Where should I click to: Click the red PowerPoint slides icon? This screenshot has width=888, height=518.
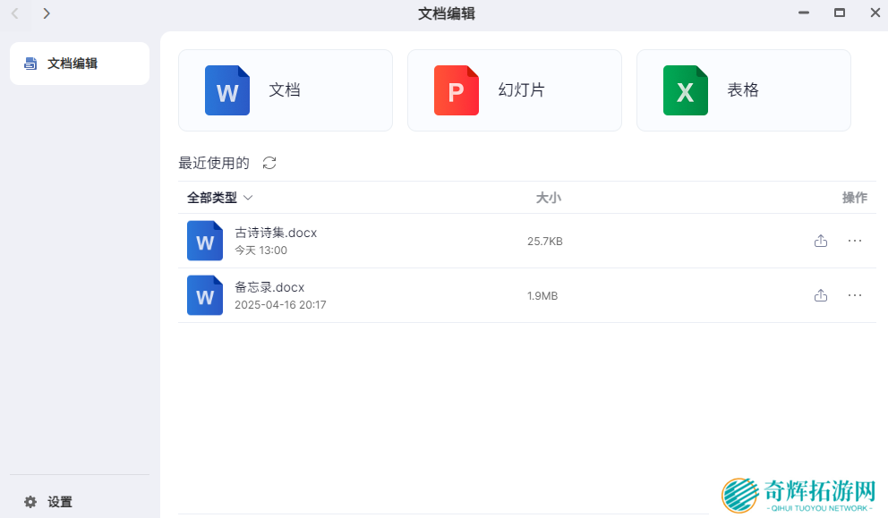(x=457, y=90)
